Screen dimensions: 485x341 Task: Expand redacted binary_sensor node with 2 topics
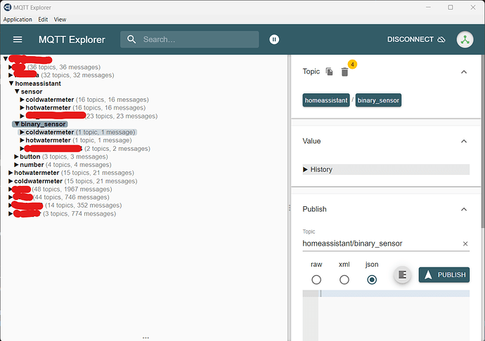tap(22, 149)
